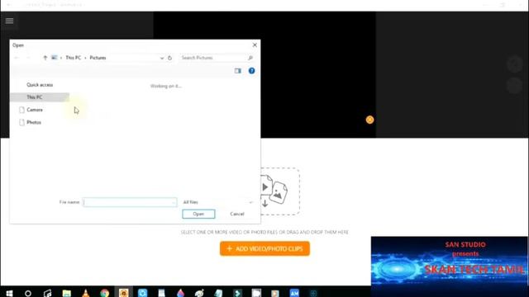Close the Open dialog window
The height and width of the screenshot is (297, 529).
[255, 45]
